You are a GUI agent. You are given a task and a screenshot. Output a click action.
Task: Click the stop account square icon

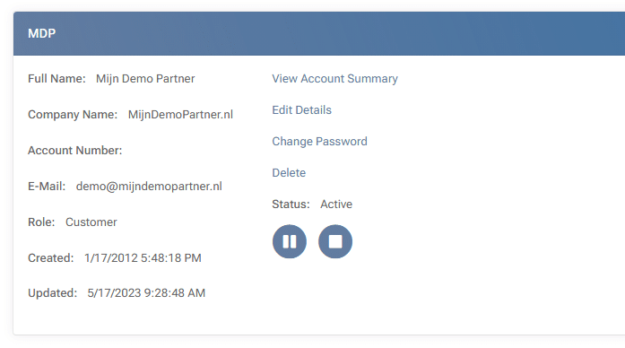(x=335, y=241)
